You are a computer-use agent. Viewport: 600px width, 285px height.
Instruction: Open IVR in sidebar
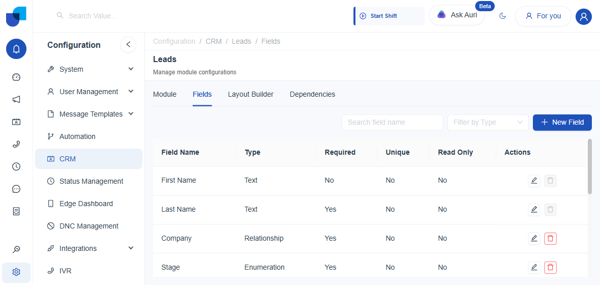click(88, 271)
